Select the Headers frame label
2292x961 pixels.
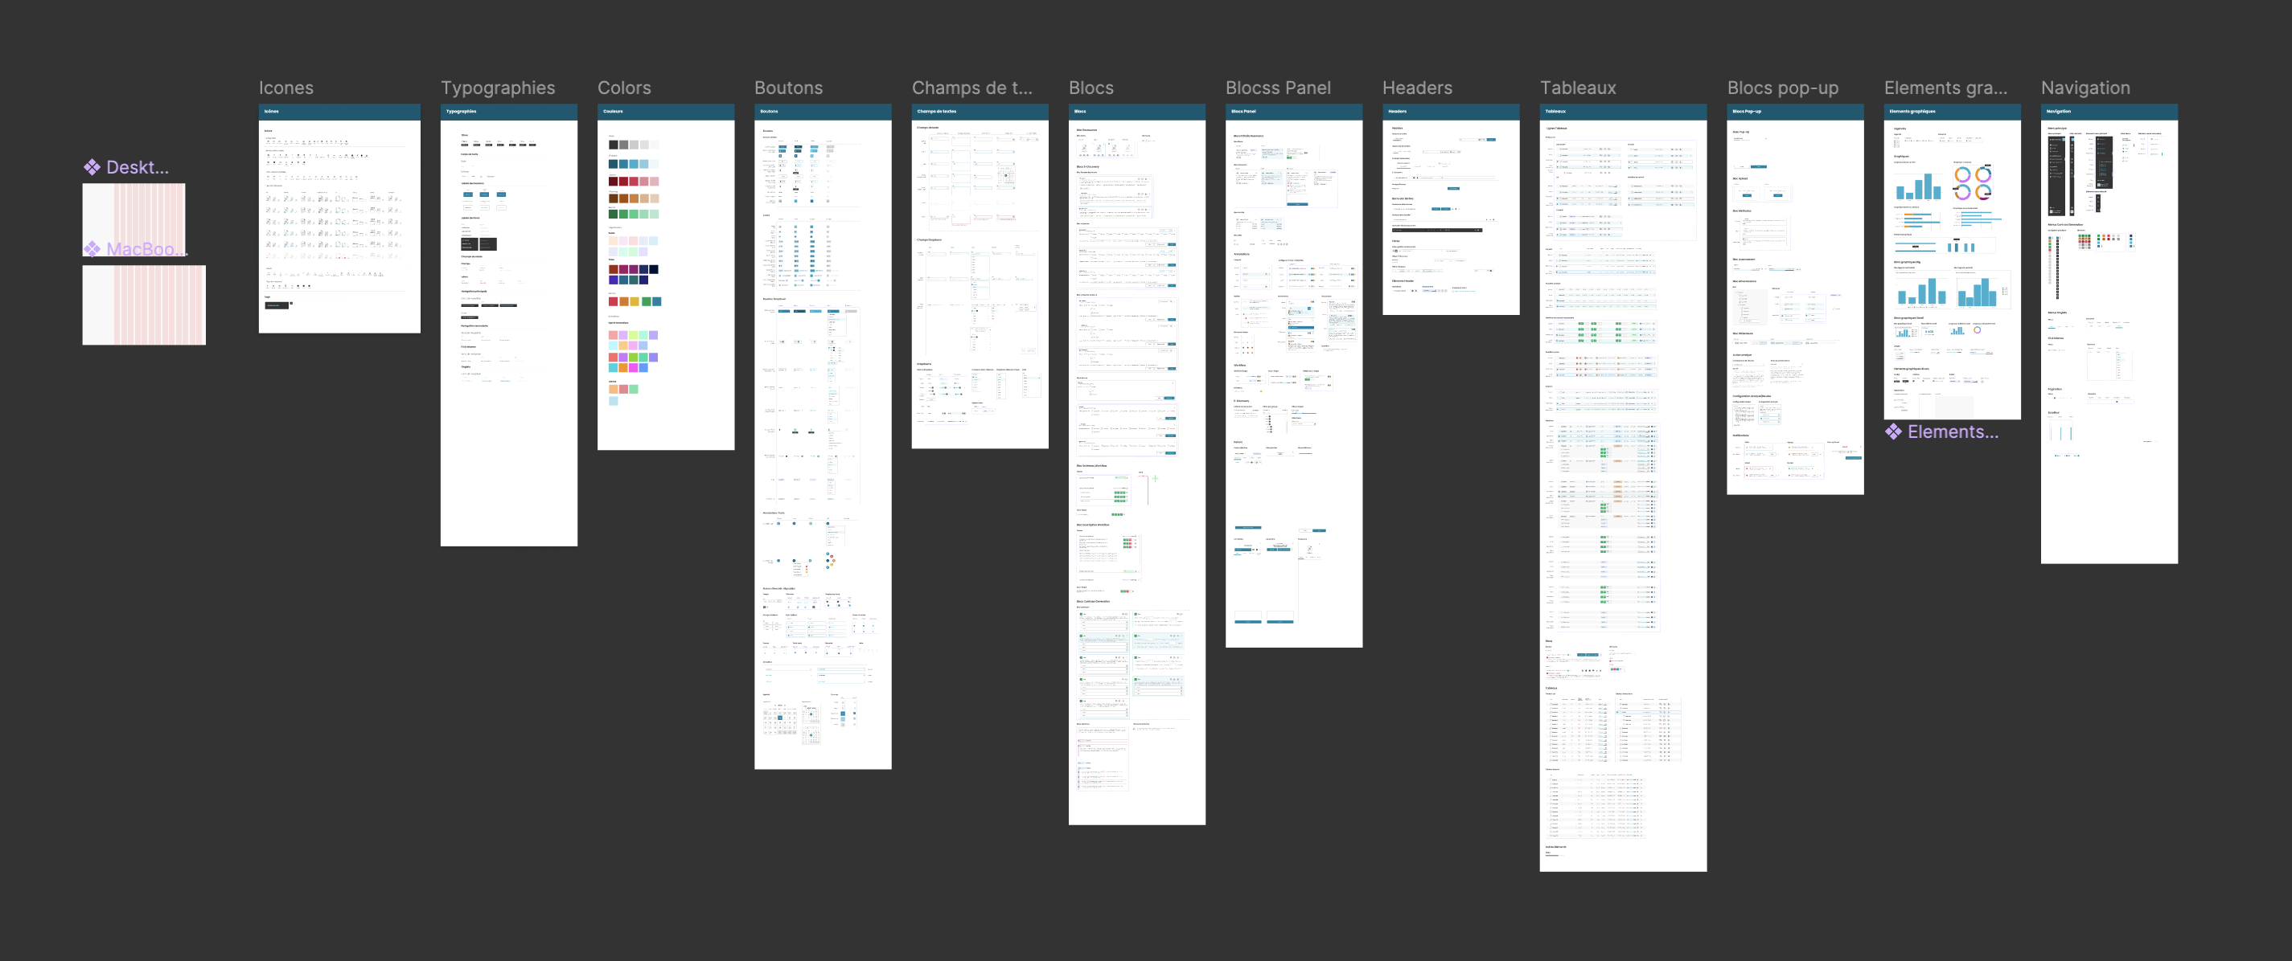click(1416, 88)
